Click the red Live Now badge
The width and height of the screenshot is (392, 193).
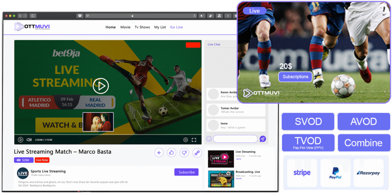42,160
